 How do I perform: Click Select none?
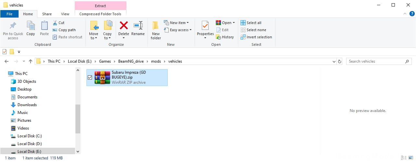click(x=253, y=30)
